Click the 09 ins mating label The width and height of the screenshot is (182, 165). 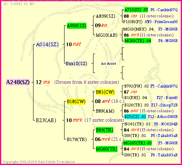(101, 26)
